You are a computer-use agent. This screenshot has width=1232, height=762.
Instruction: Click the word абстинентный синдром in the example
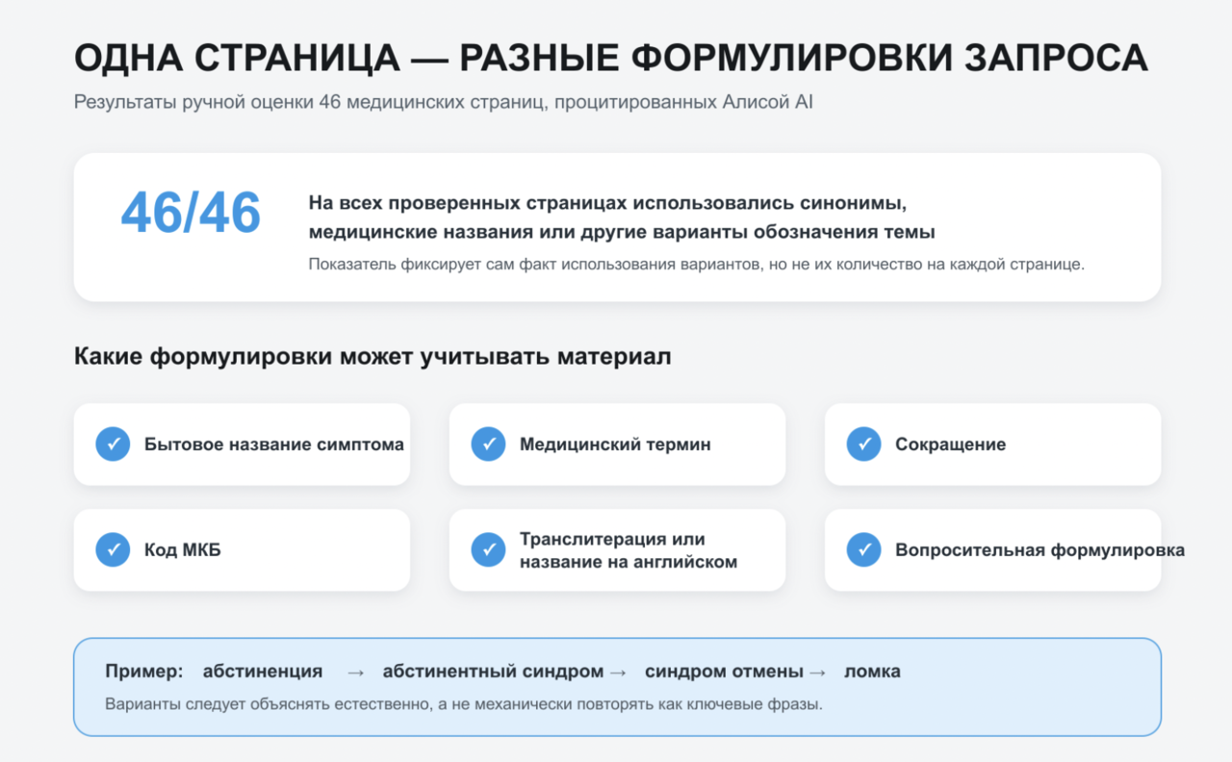493,672
